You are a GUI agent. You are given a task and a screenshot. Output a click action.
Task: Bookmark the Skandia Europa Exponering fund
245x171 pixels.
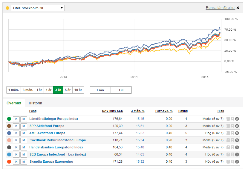click(232, 162)
